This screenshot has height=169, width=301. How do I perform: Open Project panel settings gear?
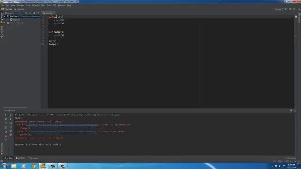(x=34, y=13)
